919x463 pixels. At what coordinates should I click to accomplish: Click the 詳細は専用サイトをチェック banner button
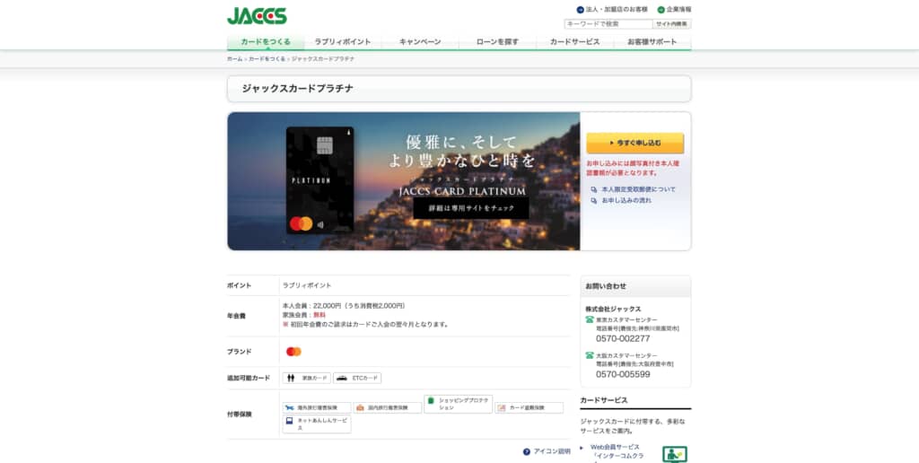470,207
